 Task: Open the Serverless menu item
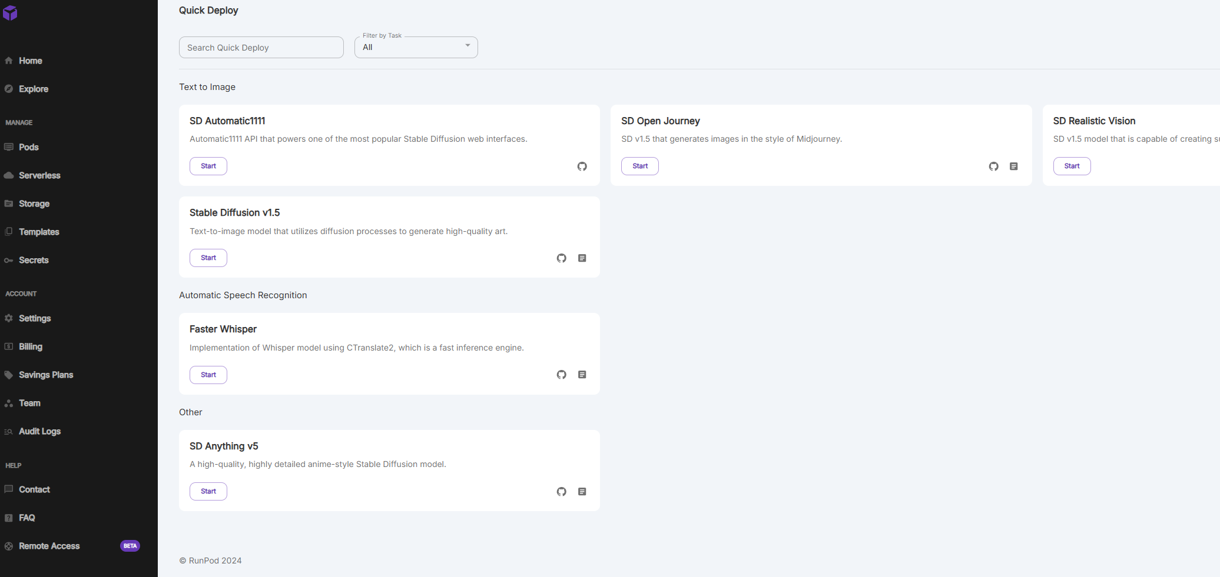[39, 175]
